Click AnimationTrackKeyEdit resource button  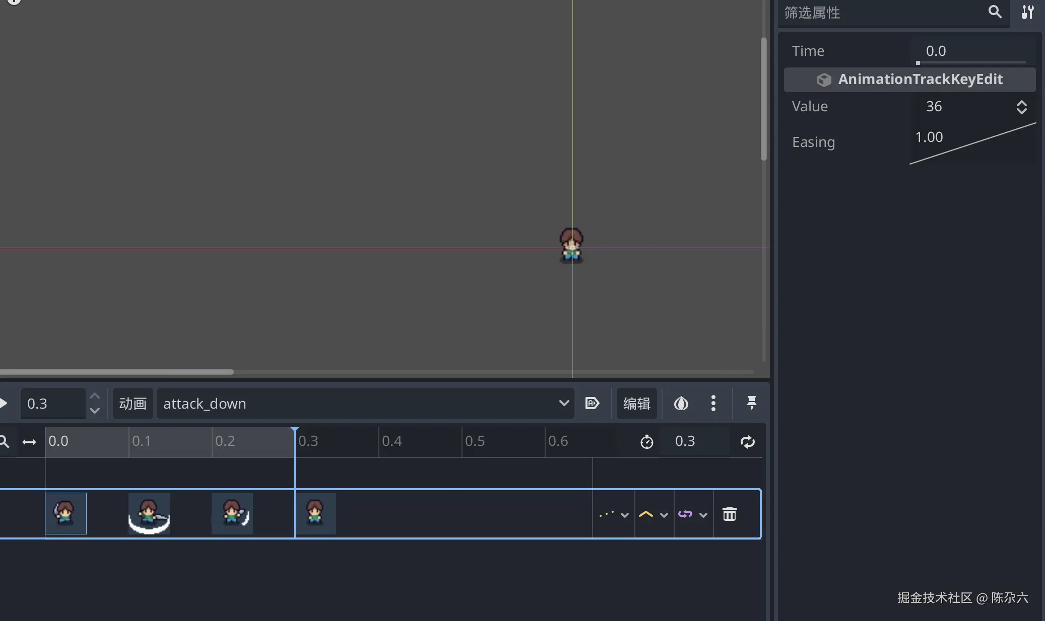909,80
